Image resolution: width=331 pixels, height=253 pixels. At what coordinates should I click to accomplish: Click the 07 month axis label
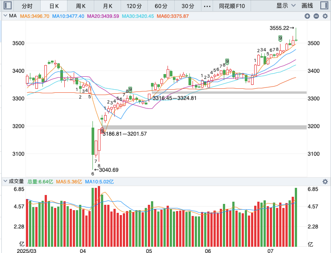point(270,251)
